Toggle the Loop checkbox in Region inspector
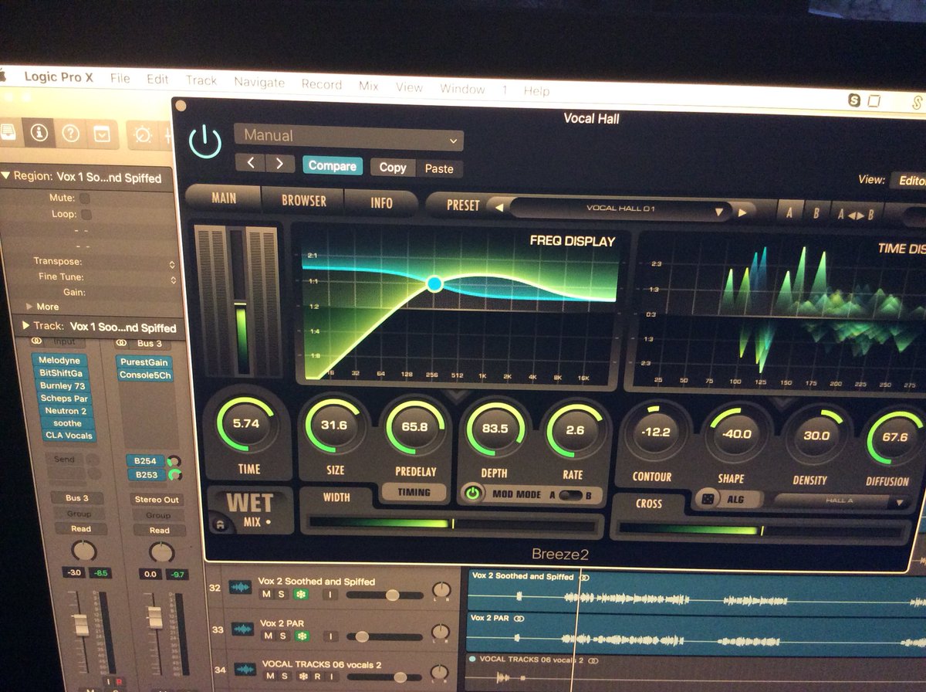 coord(86,214)
